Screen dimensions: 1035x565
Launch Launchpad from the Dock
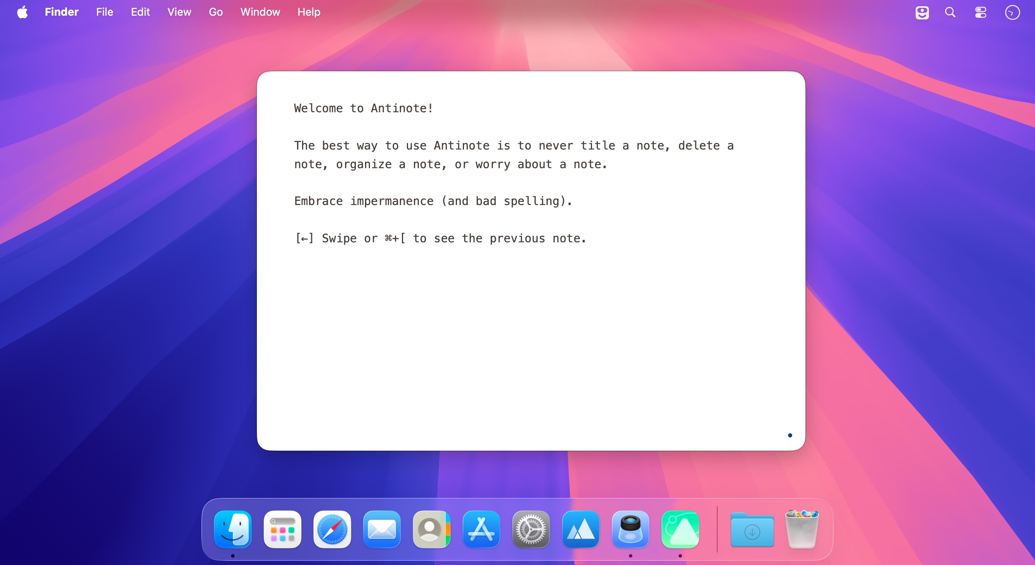283,529
